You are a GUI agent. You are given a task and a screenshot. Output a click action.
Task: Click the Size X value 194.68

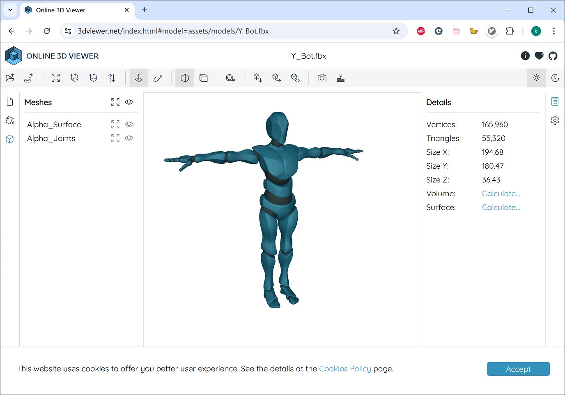pos(492,152)
